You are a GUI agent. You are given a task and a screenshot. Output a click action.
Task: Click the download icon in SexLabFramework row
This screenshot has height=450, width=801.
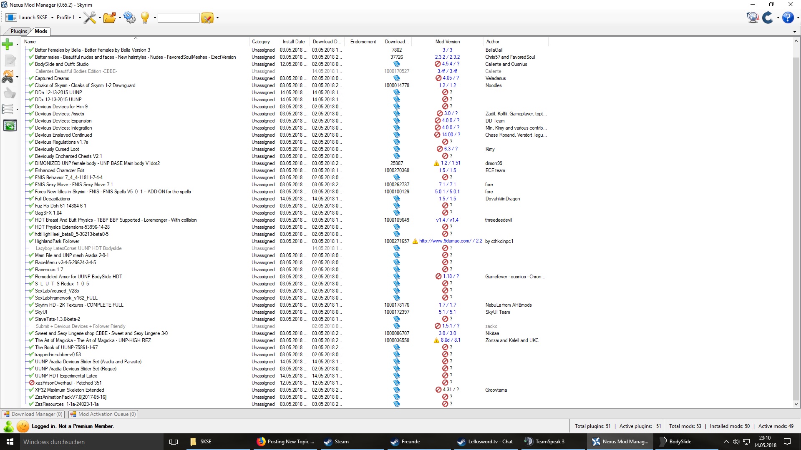pyautogui.click(x=397, y=298)
